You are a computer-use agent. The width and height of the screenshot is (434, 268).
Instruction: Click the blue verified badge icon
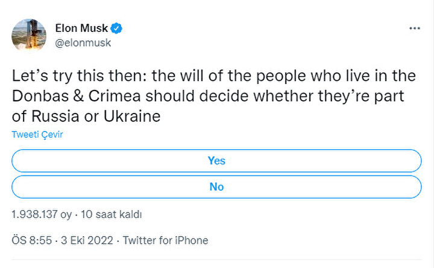[116, 28]
